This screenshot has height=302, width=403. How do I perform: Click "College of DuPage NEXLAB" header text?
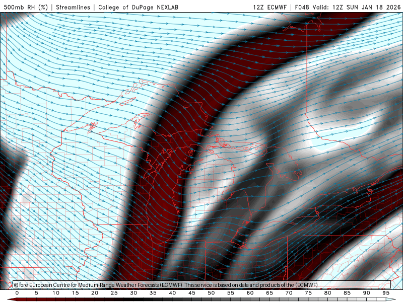click(x=138, y=7)
